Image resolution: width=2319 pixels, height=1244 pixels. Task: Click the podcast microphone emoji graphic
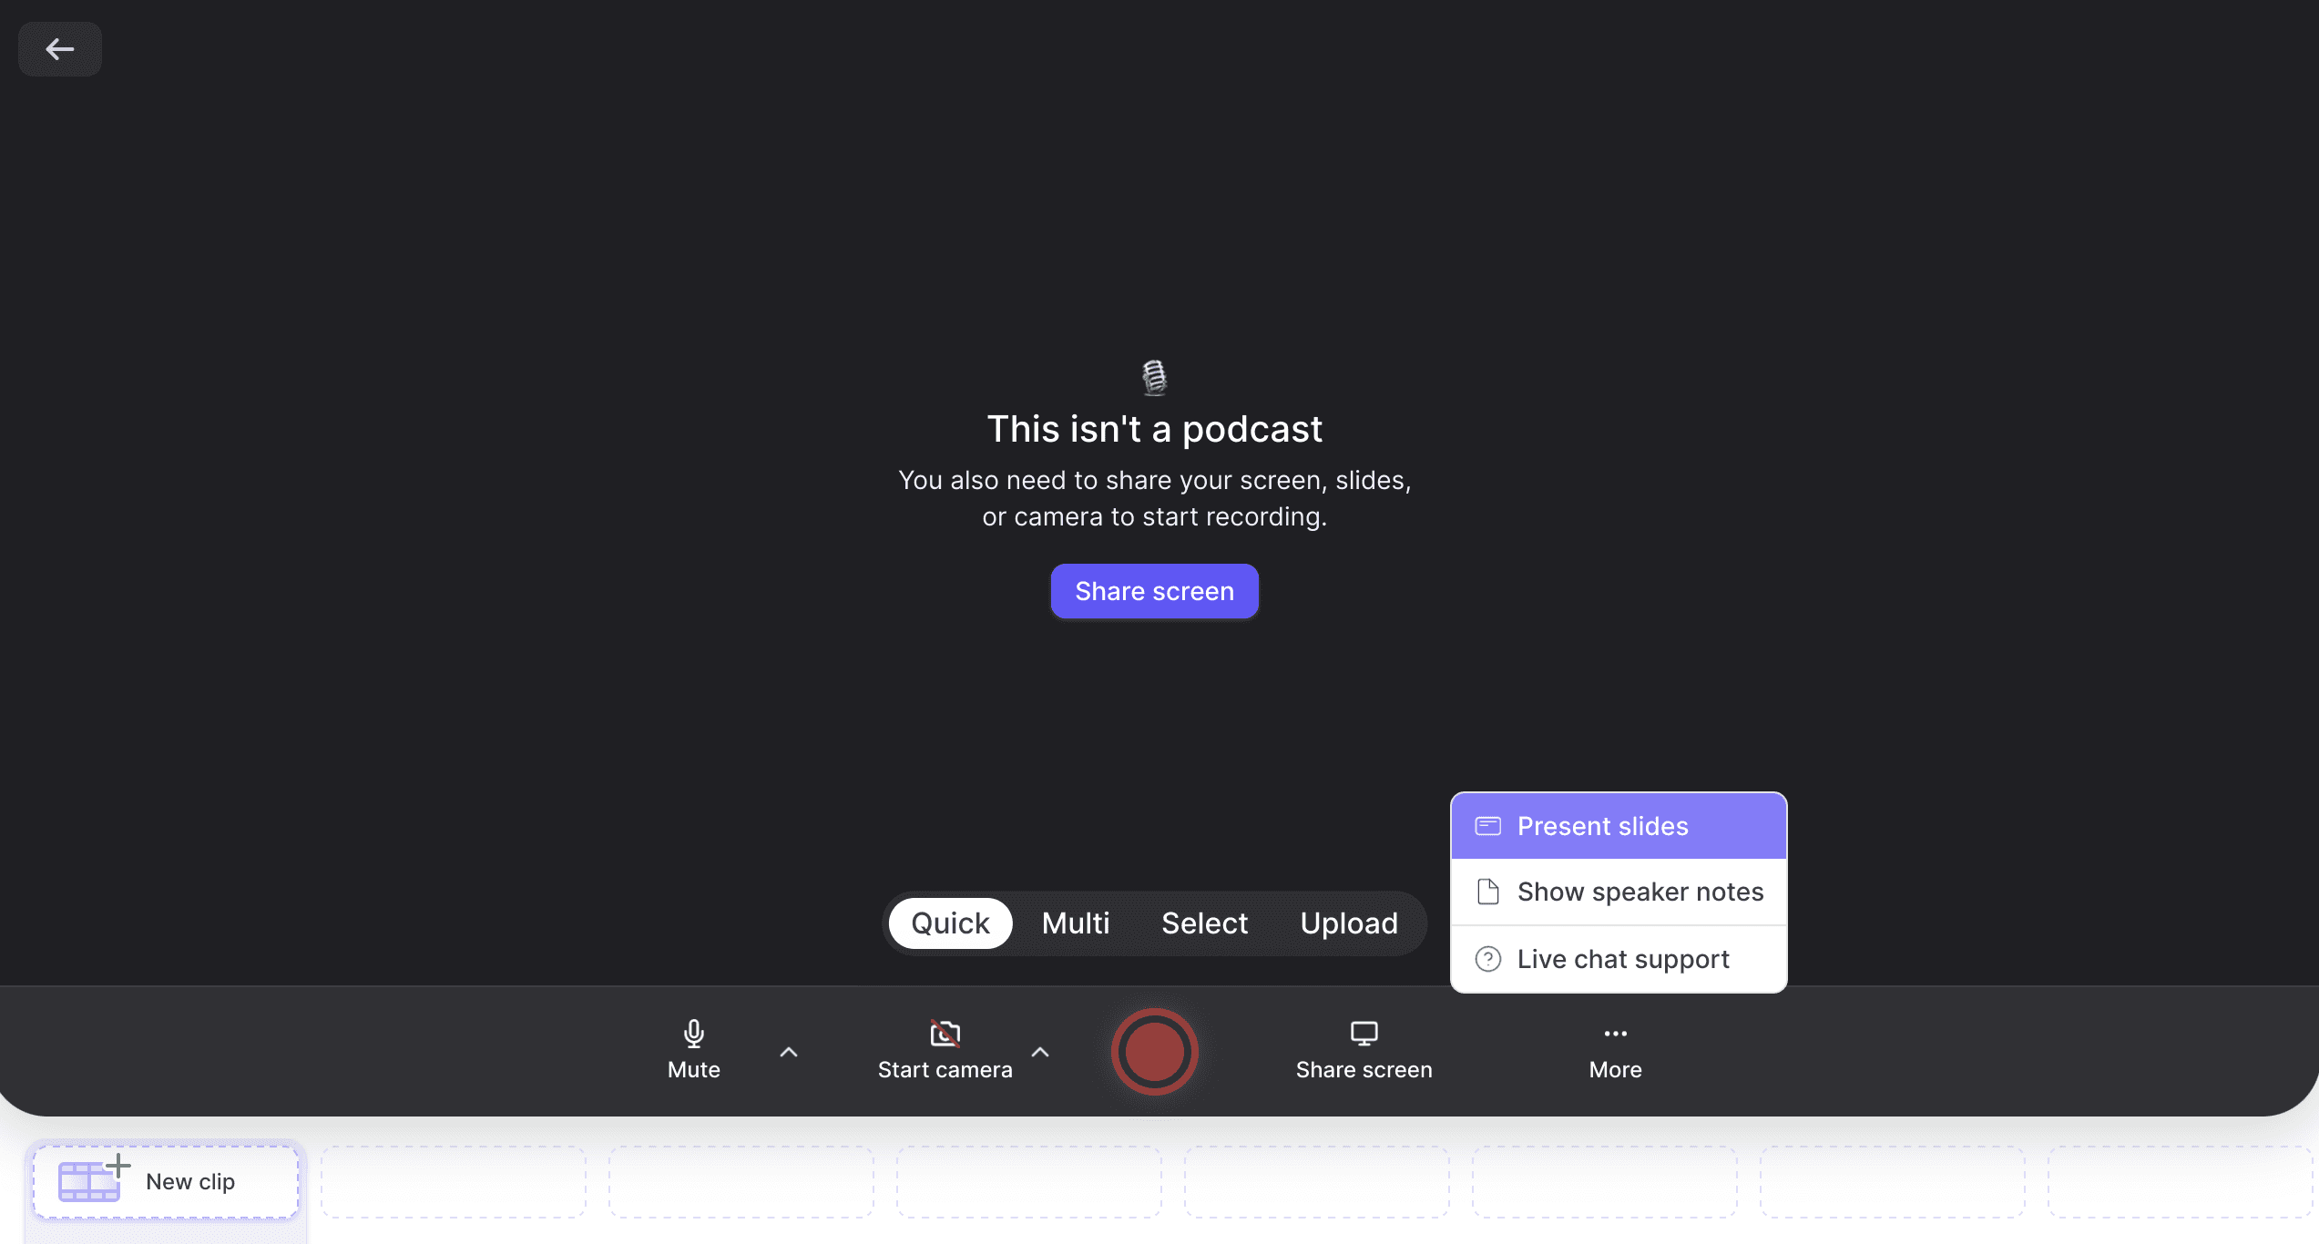coord(1154,377)
